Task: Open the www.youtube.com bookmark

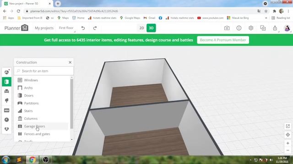Action: point(211,18)
